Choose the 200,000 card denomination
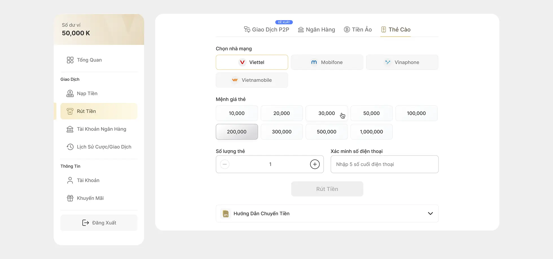The width and height of the screenshot is (553, 259). click(237, 132)
